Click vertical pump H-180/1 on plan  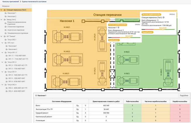coord(168,73)
